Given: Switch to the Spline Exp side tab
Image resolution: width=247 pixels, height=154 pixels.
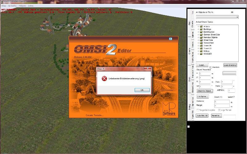Looking at the screenshot, I should [x=193, y=102].
